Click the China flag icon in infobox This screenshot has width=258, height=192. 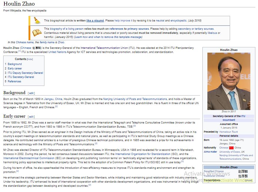[x=231, y=148]
